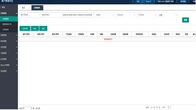This screenshot has width=196, height=110.
Task: Click the 上一页 previous page link
Action: 153,108
